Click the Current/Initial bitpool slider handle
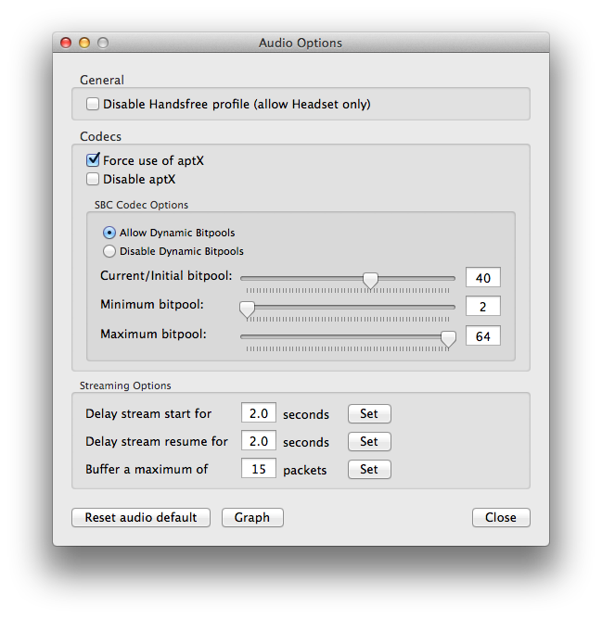The height and width of the screenshot is (619, 602). (370, 280)
